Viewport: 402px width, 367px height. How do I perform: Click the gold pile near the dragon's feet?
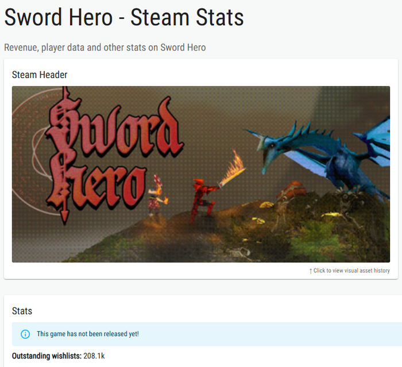pos(331,214)
